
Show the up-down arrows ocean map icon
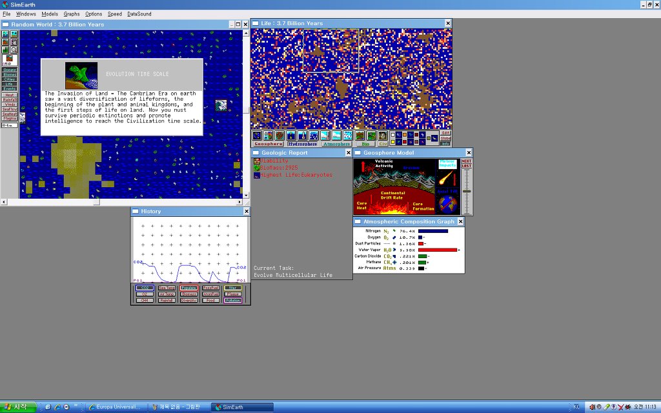(x=291, y=136)
